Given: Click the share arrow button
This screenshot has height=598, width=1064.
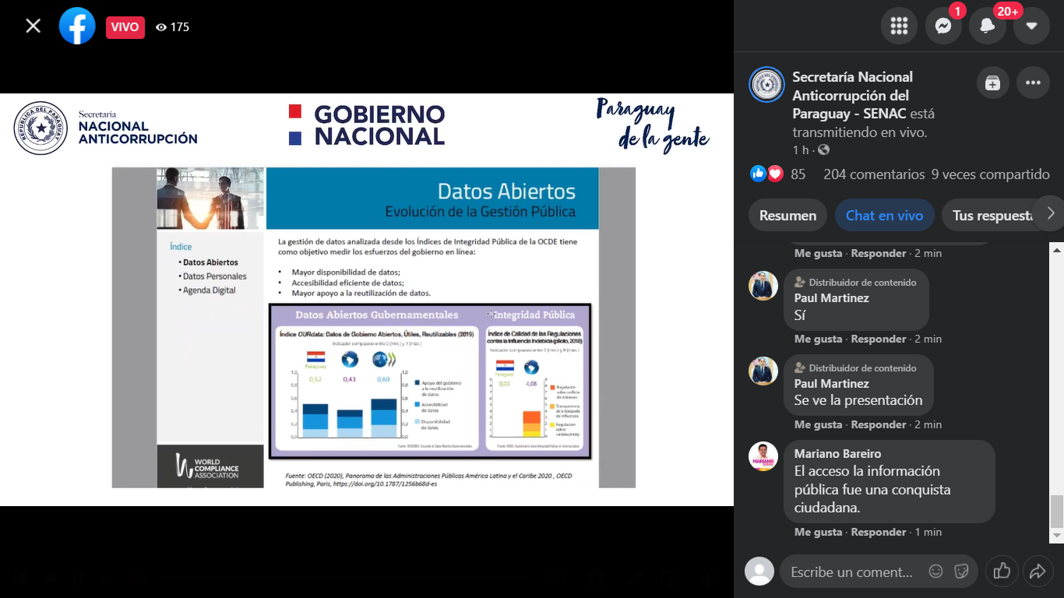Looking at the screenshot, I should coord(1037,572).
